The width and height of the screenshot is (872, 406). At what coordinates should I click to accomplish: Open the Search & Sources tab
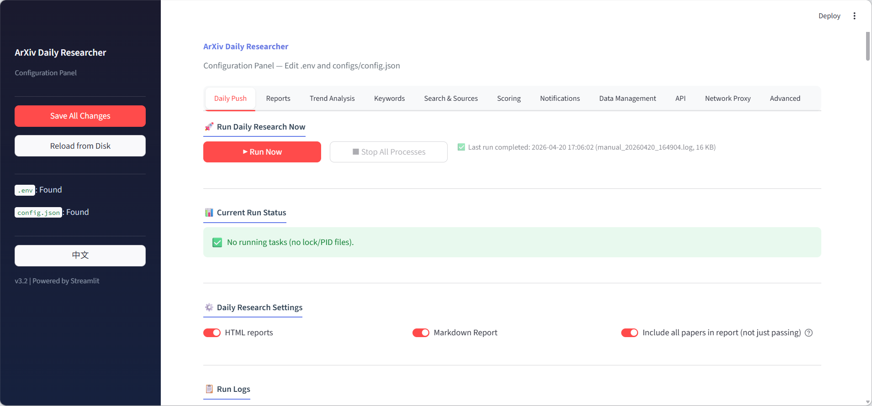(x=451, y=99)
